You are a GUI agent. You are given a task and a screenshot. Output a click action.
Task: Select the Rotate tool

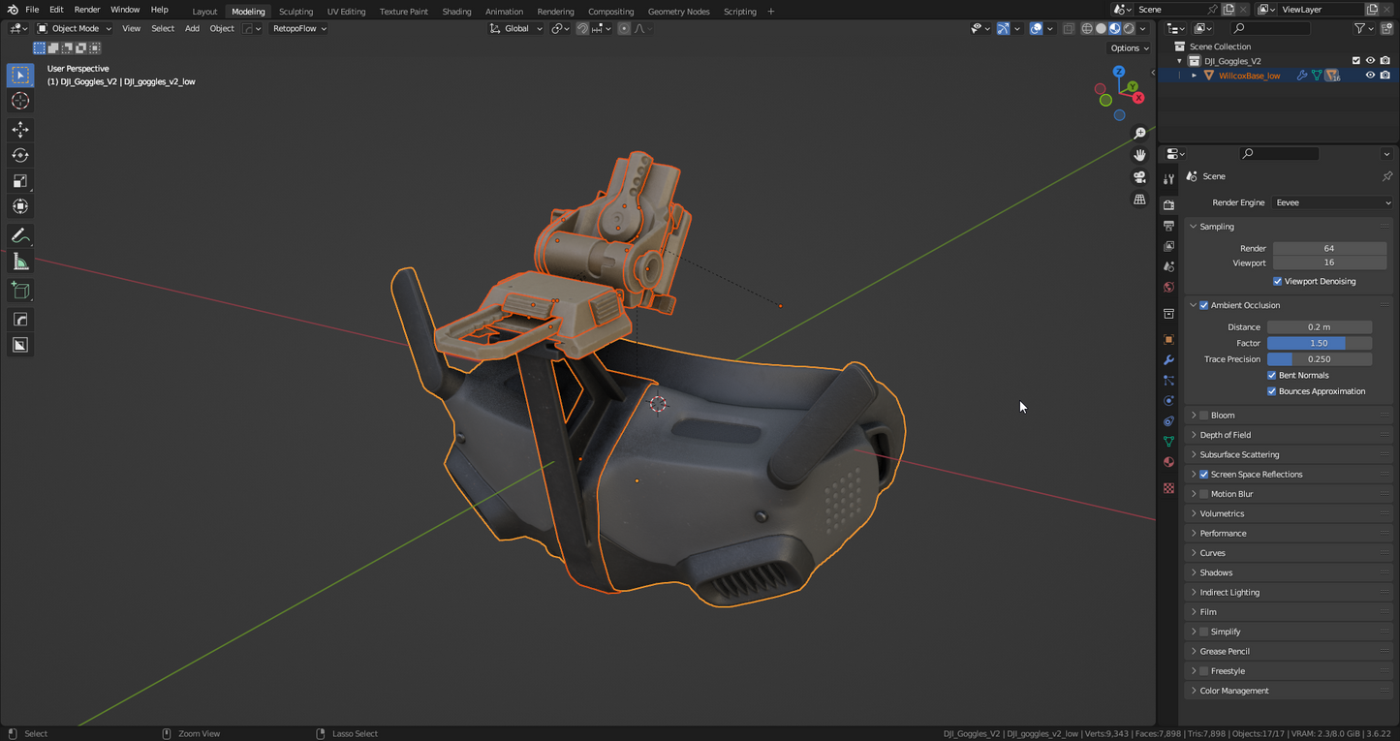coord(20,155)
